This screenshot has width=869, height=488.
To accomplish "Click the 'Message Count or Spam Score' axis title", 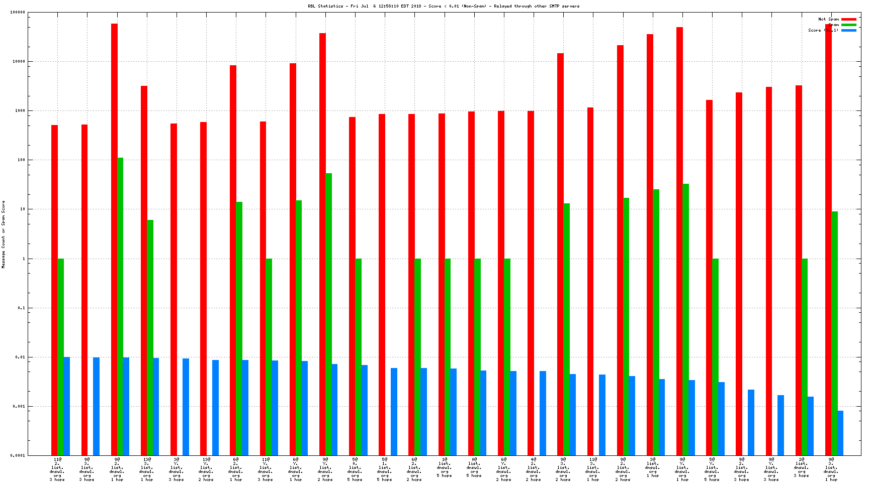I will click(4, 234).
